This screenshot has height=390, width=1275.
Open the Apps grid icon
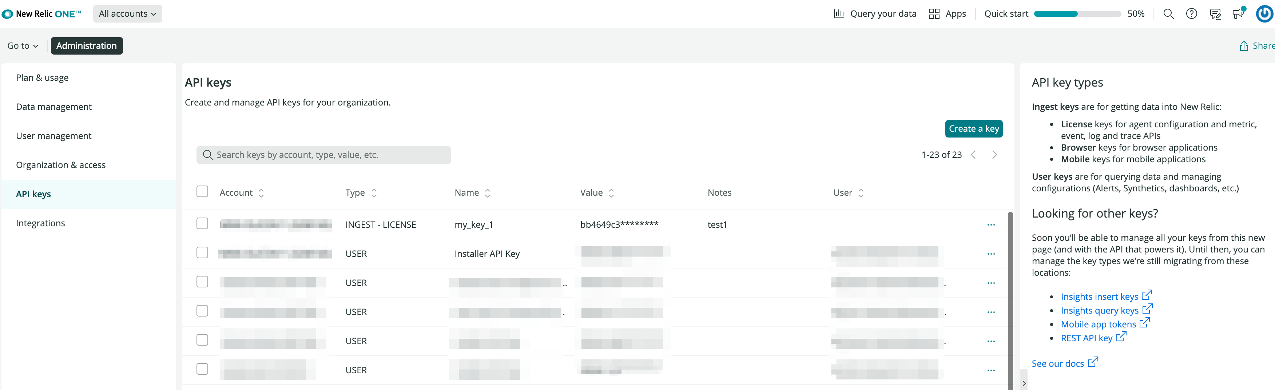pyautogui.click(x=934, y=14)
